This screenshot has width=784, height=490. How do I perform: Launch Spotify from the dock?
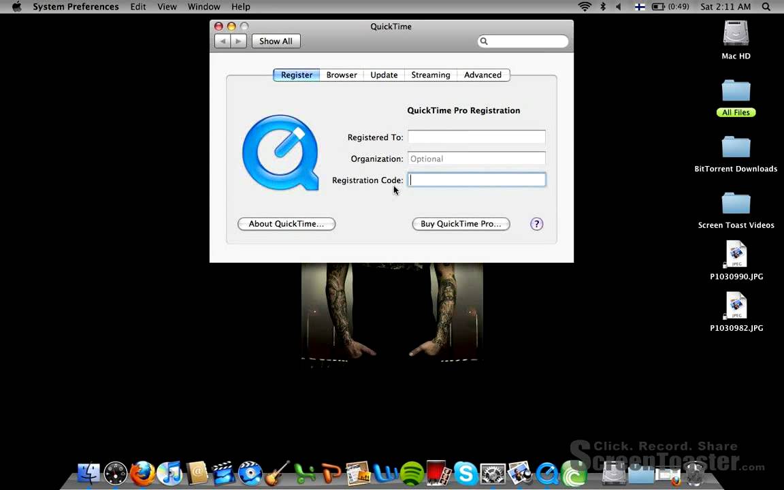[412, 473]
